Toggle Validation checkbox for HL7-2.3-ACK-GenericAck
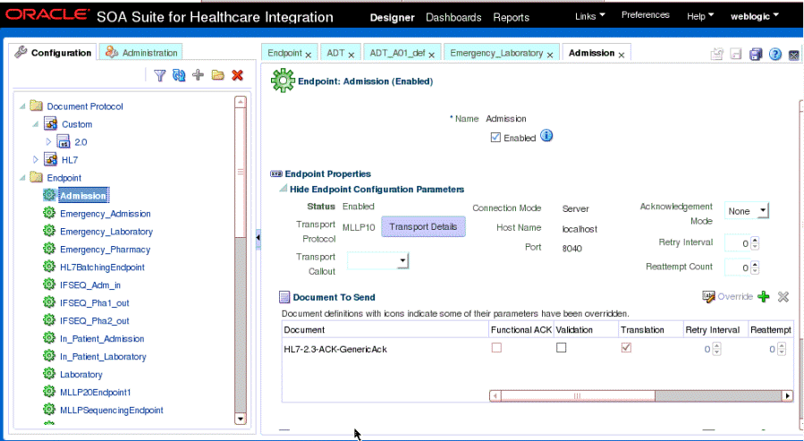Viewport: 804px width, 441px height. coord(561,348)
